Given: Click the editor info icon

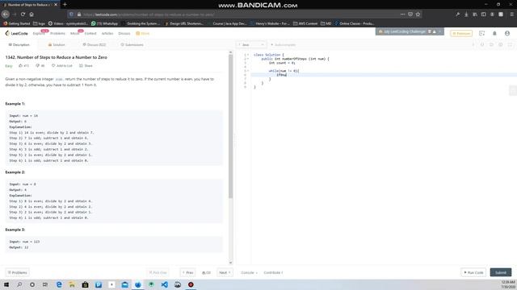Looking at the screenshot, I should point(473,45).
